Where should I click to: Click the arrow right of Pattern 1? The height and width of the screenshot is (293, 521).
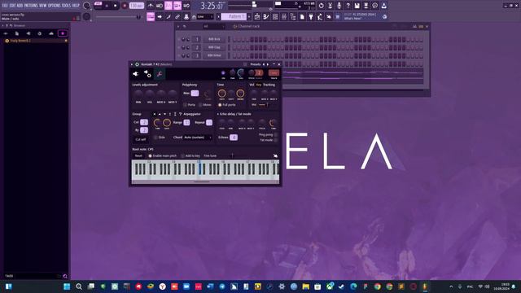click(250, 16)
